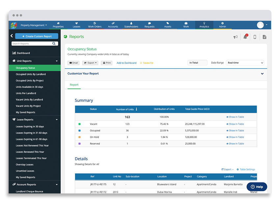Select Occupancy Status report
This screenshot has height=205, width=280.
pyautogui.click(x=35, y=68)
